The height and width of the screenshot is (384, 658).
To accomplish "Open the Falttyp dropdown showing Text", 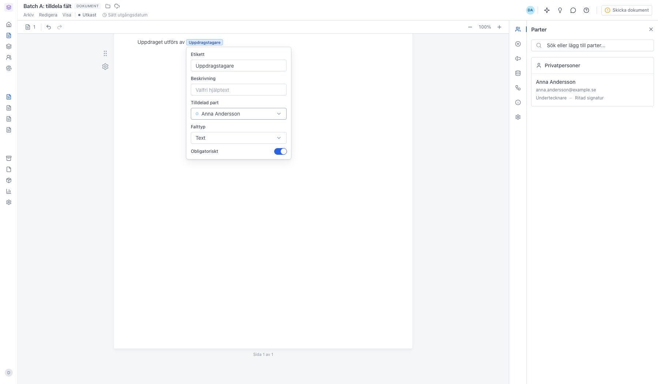I will coord(239,138).
